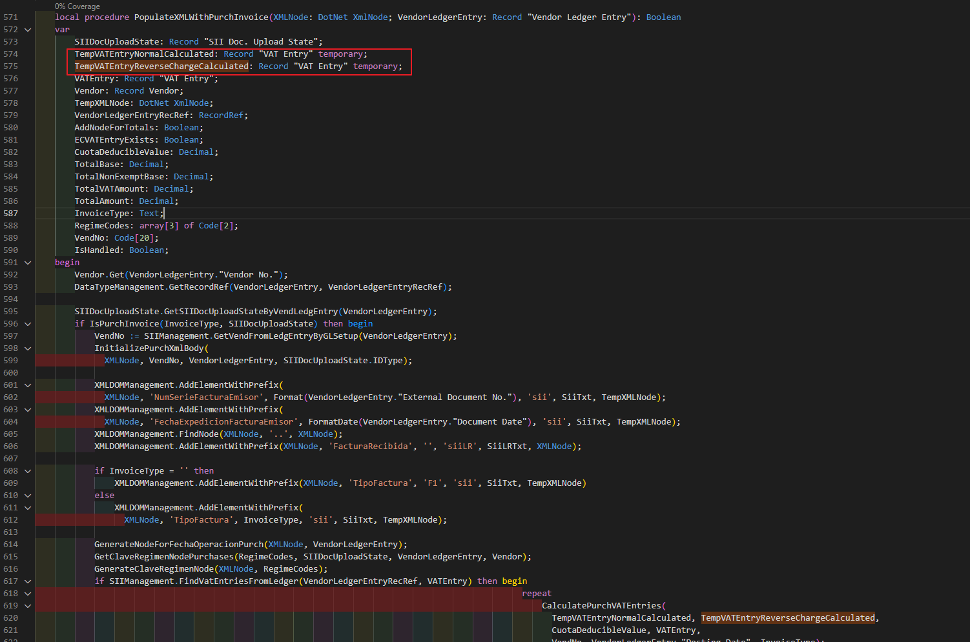Collapse the InitializePurchXmlBody call fold
Image resolution: width=970 pixels, height=642 pixels.
click(x=27, y=348)
